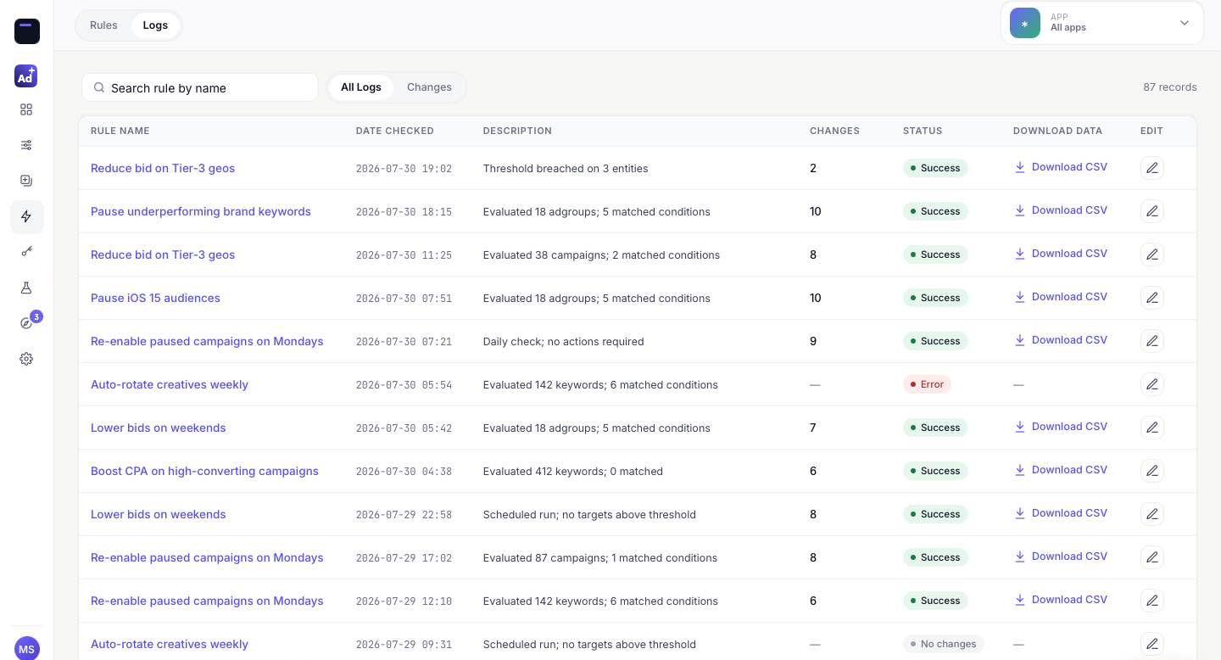Click the Download Data column header
1221x660 pixels.
(x=1057, y=131)
